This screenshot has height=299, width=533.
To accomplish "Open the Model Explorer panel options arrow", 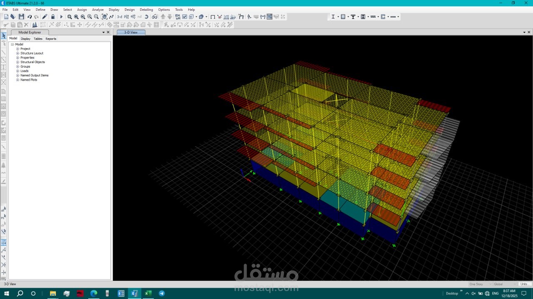I will pos(104,32).
